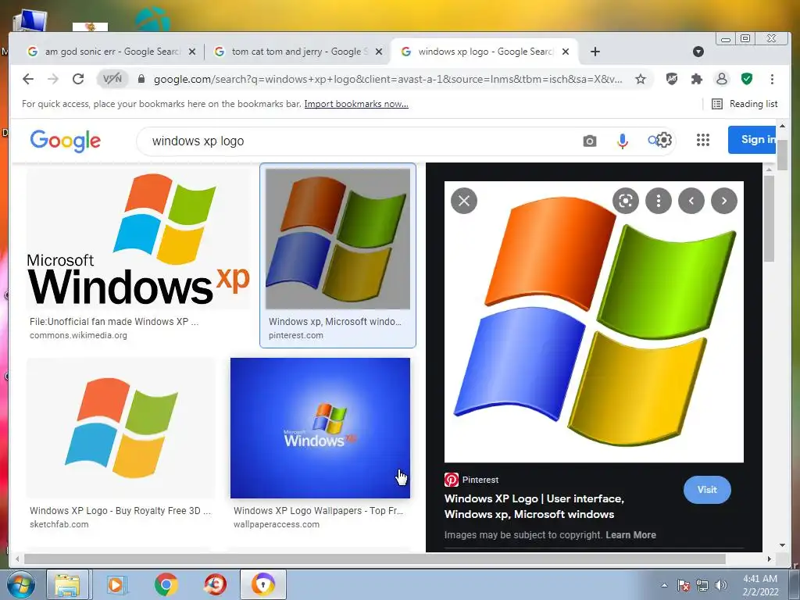The height and width of the screenshot is (600, 800).
Task: Go back using the browser back arrow
Action: coord(28,79)
